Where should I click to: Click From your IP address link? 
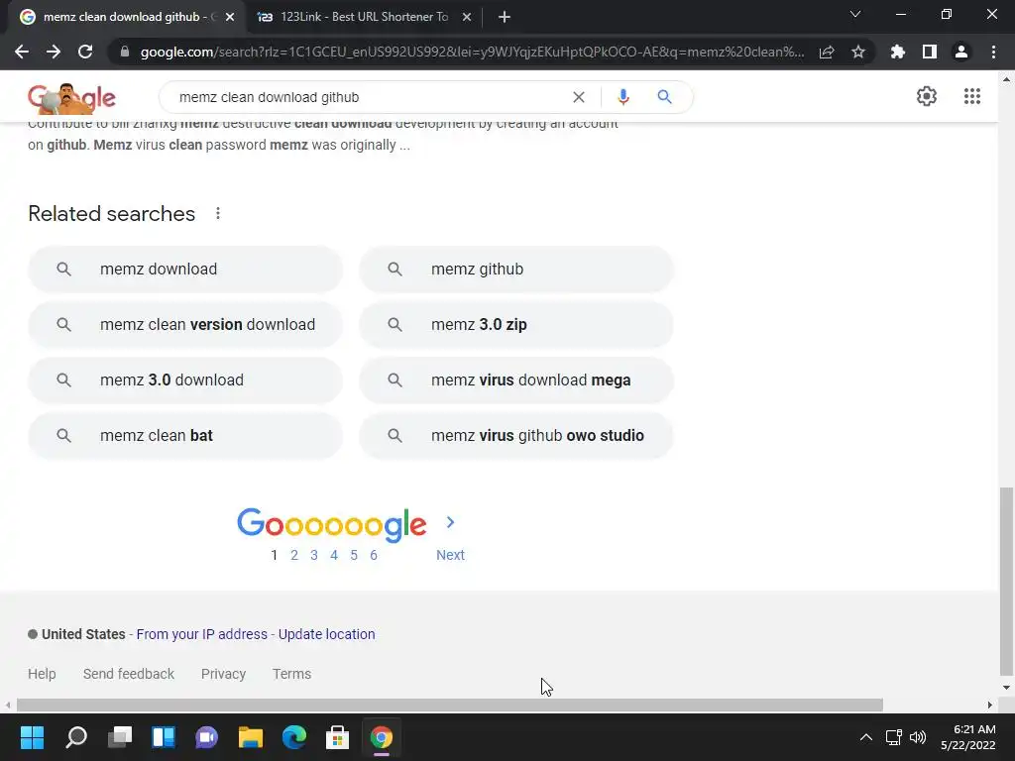(202, 634)
